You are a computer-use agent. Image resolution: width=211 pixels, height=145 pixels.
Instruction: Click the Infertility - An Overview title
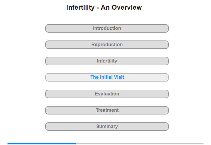coord(104,8)
